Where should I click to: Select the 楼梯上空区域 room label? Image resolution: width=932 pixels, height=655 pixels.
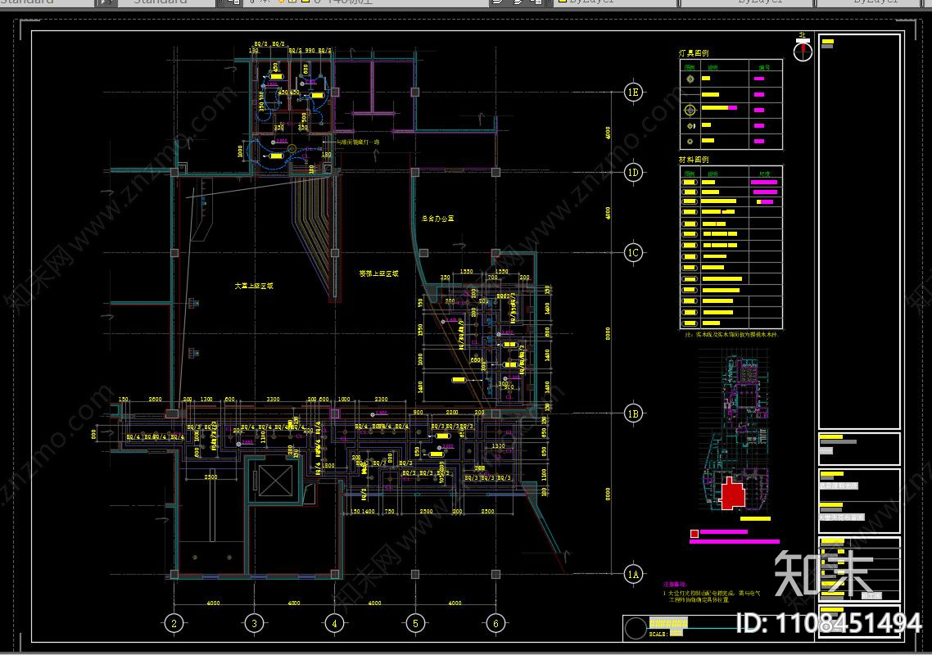click(x=378, y=274)
